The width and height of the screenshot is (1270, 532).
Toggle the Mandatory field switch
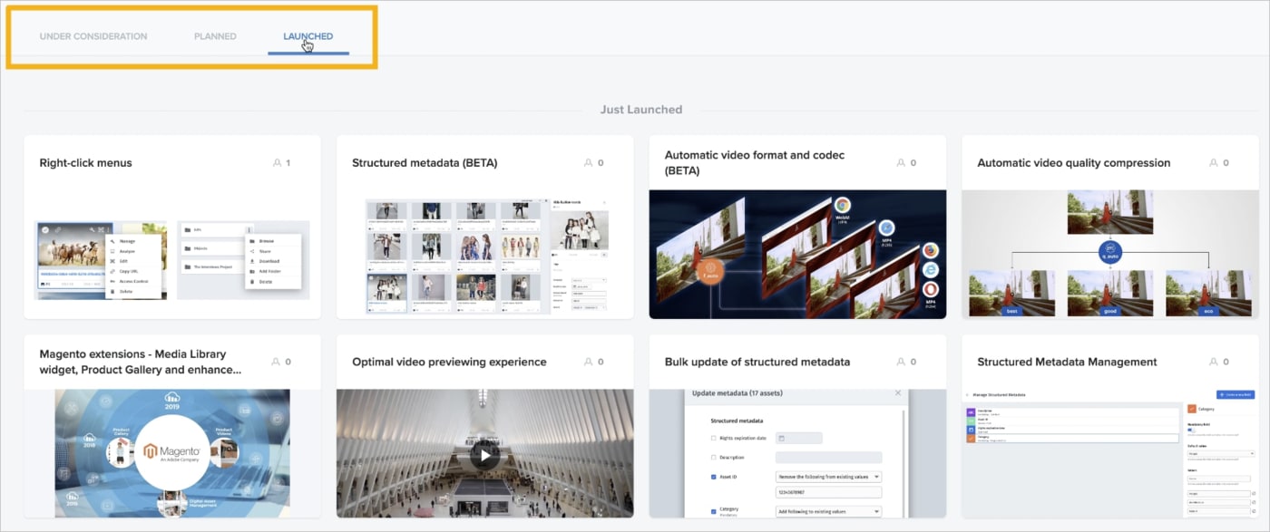tap(1190, 429)
